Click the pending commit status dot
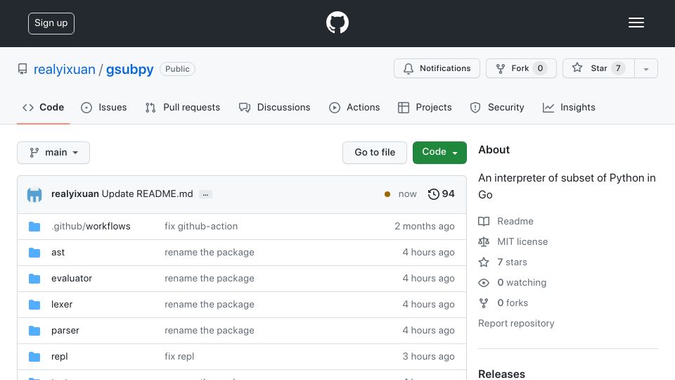The height and width of the screenshot is (380, 675). (387, 194)
